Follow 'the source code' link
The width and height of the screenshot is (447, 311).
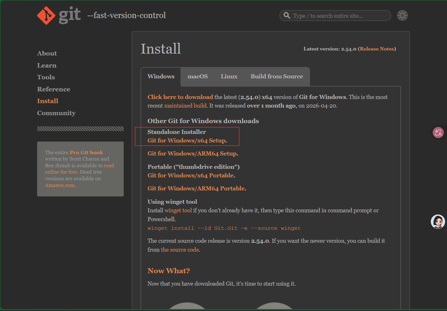pyautogui.click(x=180, y=250)
